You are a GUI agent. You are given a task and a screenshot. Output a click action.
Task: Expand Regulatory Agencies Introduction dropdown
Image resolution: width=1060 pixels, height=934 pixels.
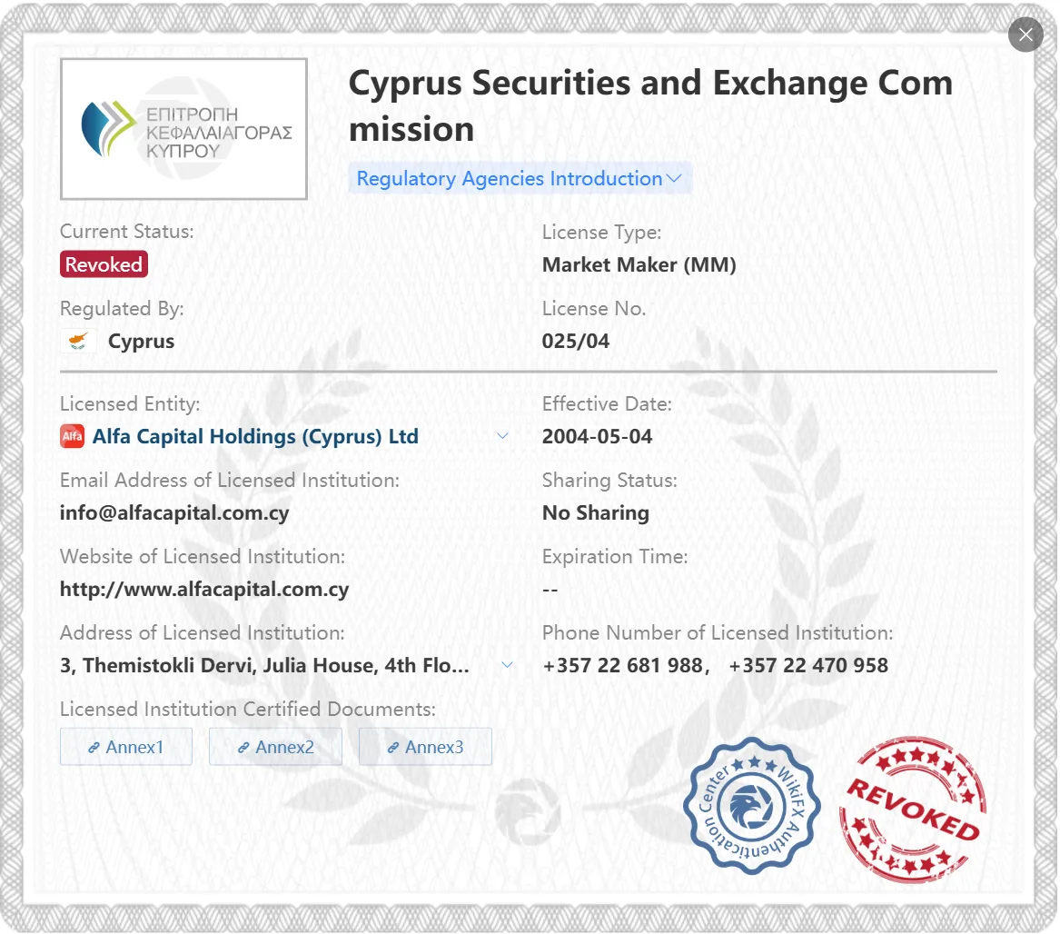[520, 179]
